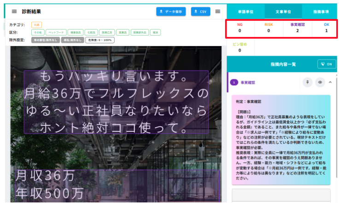
Task: Select the 共通 category chip
Action: point(36,25)
